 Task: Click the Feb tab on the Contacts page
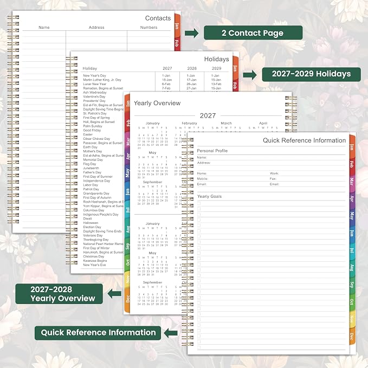tap(177, 43)
